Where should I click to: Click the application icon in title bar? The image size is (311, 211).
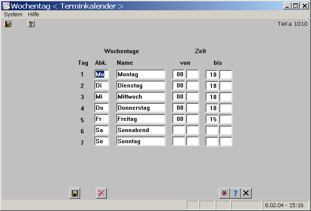pos(6,6)
